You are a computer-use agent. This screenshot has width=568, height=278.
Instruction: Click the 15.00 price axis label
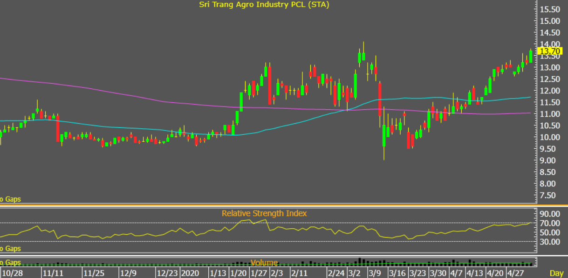click(550, 21)
